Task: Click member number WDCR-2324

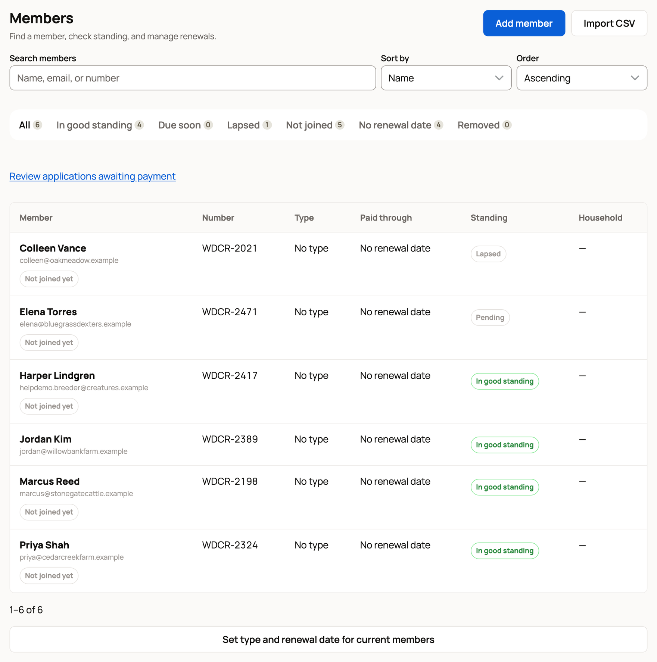Action: (x=230, y=545)
